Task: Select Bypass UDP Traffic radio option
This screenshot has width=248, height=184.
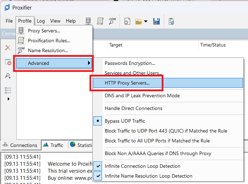Action: point(168,121)
